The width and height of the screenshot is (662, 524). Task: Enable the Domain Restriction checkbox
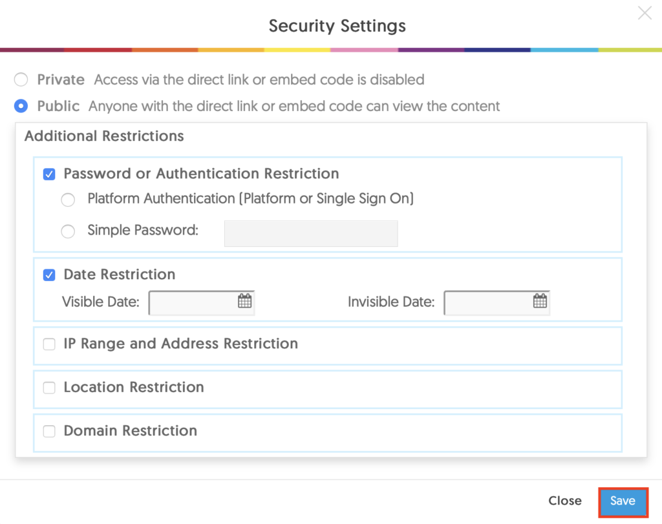[49, 431]
